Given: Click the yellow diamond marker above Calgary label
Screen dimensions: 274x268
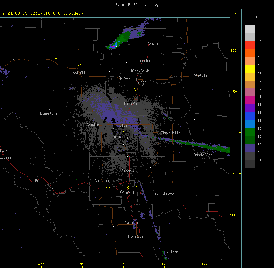Looking at the screenshot, I should (129, 187).
